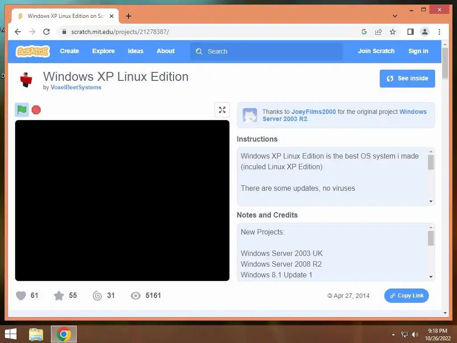The image size is (457, 343).
Task: Click the project title Windows XP Linux Edition
Action: (116, 77)
